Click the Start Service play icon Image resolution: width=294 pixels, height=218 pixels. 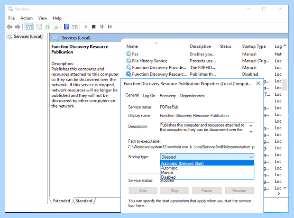(x=86, y=27)
